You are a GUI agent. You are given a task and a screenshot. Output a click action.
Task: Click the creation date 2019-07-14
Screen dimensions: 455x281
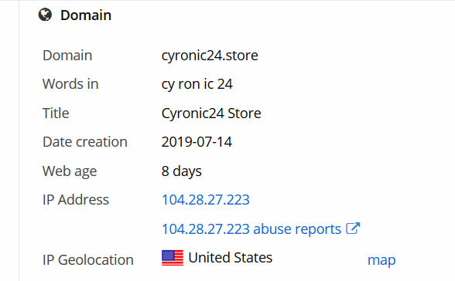pyautogui.click(x=197, y=142)
